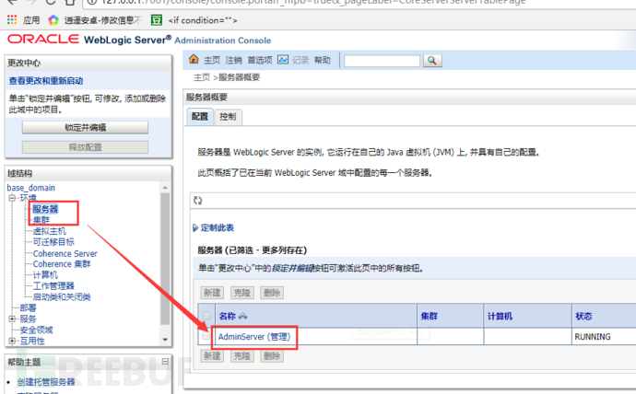Click the domain tree scrollbar up arrow

165,188
